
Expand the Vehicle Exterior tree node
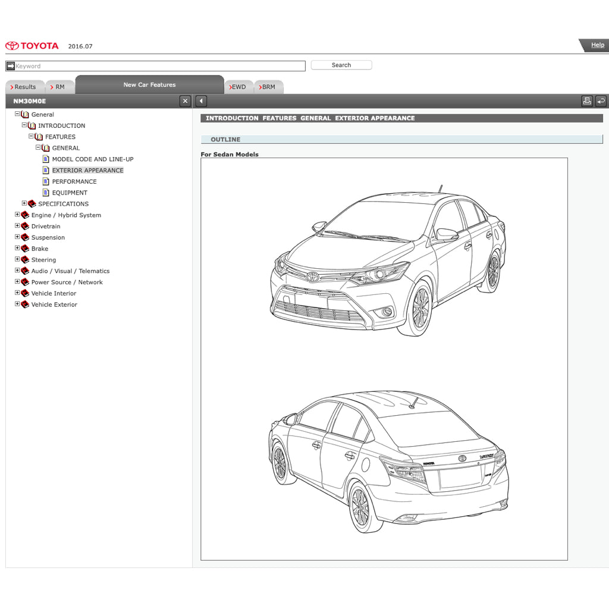coord(17,304)
